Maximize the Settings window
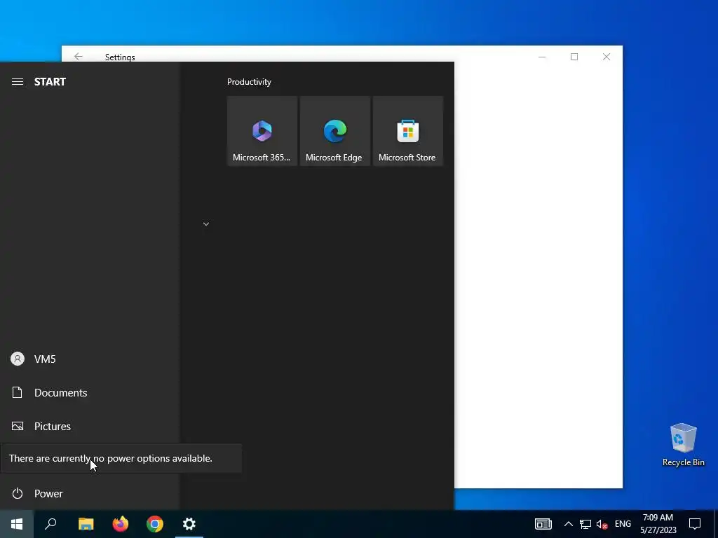718x538 pixels. tap(574, 57)
